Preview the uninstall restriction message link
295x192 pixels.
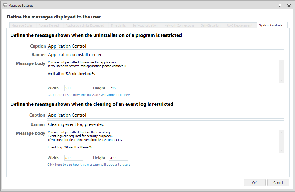[x=89, y=95]
